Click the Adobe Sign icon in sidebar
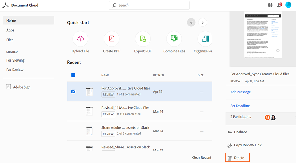Screen dimensions: 296x163 coord(8,87)
